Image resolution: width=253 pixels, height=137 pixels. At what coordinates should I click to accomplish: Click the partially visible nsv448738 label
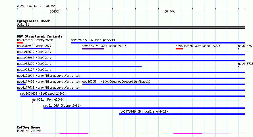[245, 64]
